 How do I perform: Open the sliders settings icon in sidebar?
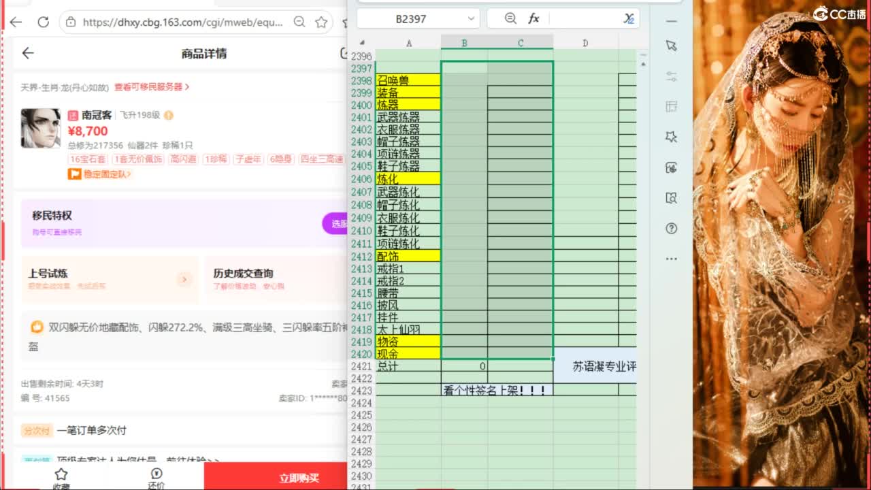[671, 76]
